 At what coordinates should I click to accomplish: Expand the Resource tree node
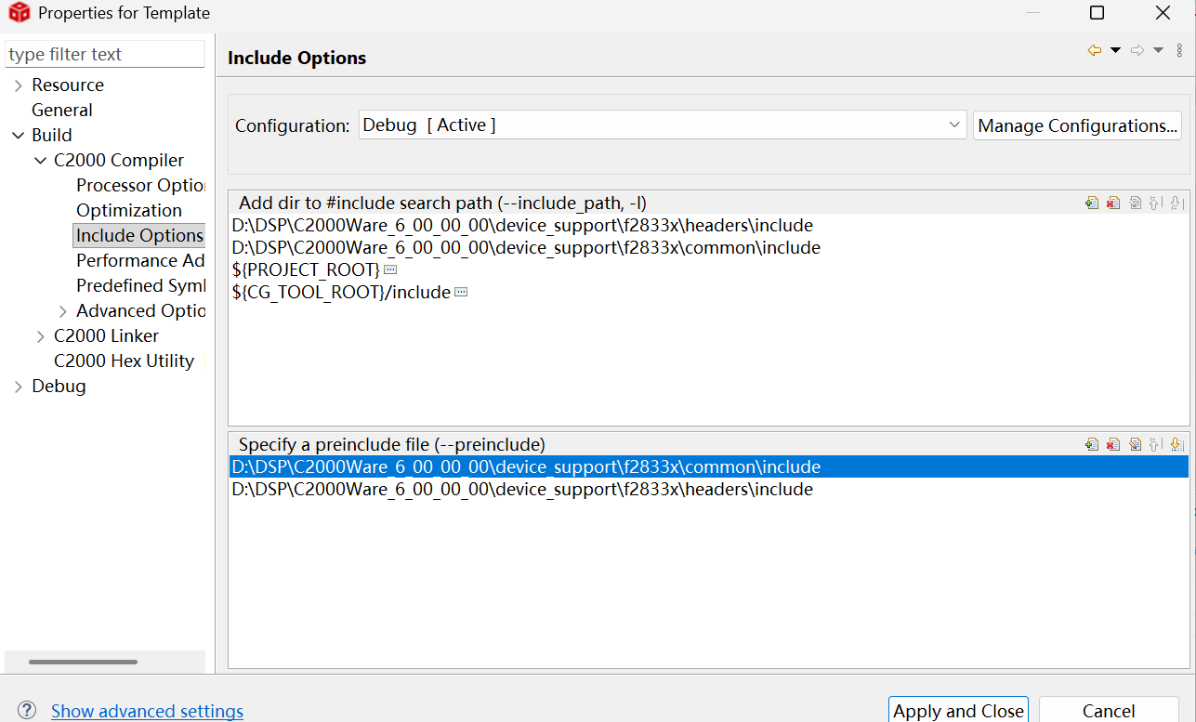[18, 85]
